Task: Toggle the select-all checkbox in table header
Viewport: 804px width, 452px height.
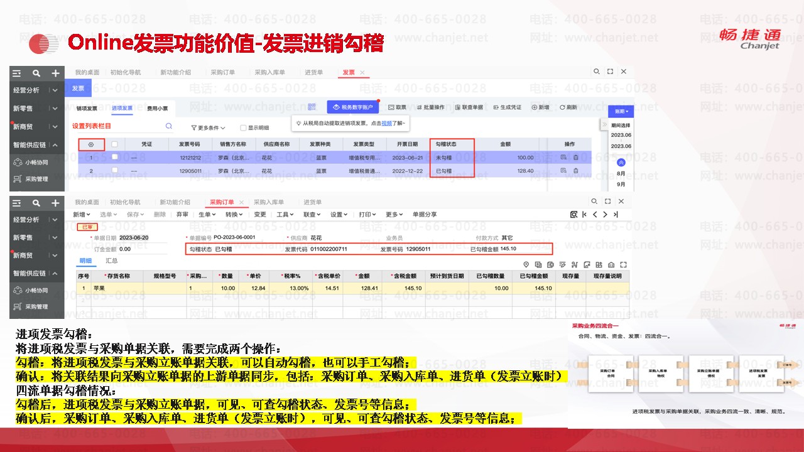Action: point(114,144)
